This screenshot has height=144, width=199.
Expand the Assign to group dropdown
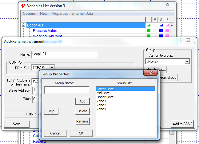coord(187,62)
